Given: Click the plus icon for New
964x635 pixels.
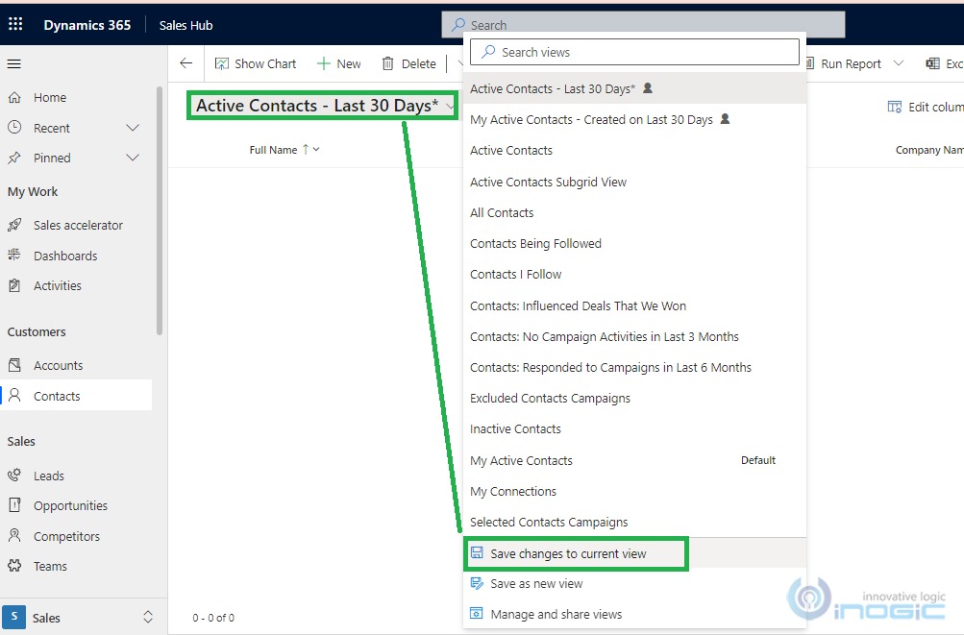Looking at the screenshot, I should (x=323, y=64).
